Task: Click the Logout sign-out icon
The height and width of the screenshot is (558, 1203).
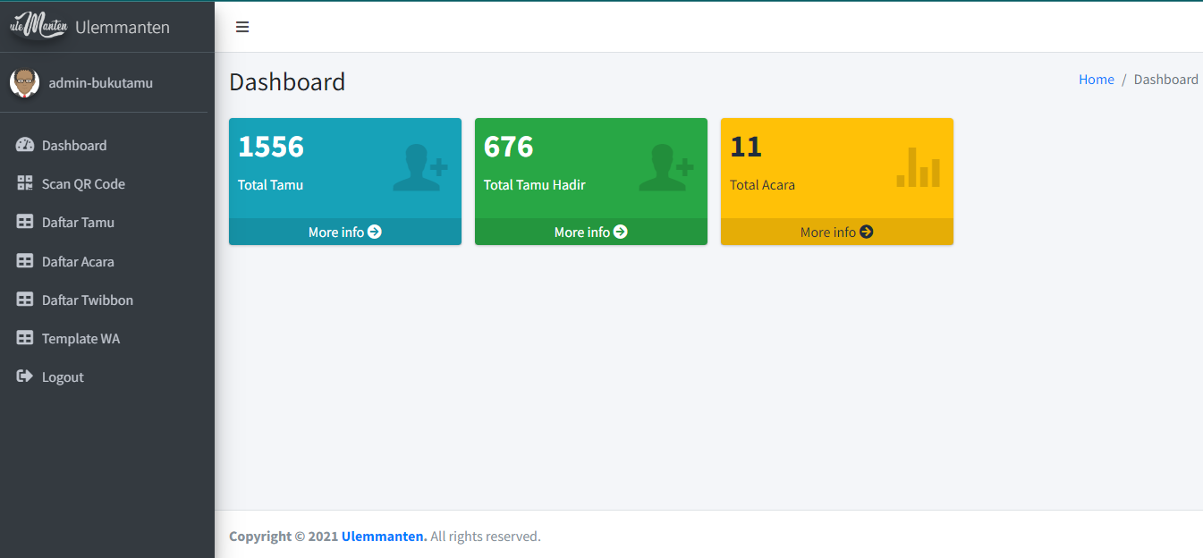Action: [25, 377]
